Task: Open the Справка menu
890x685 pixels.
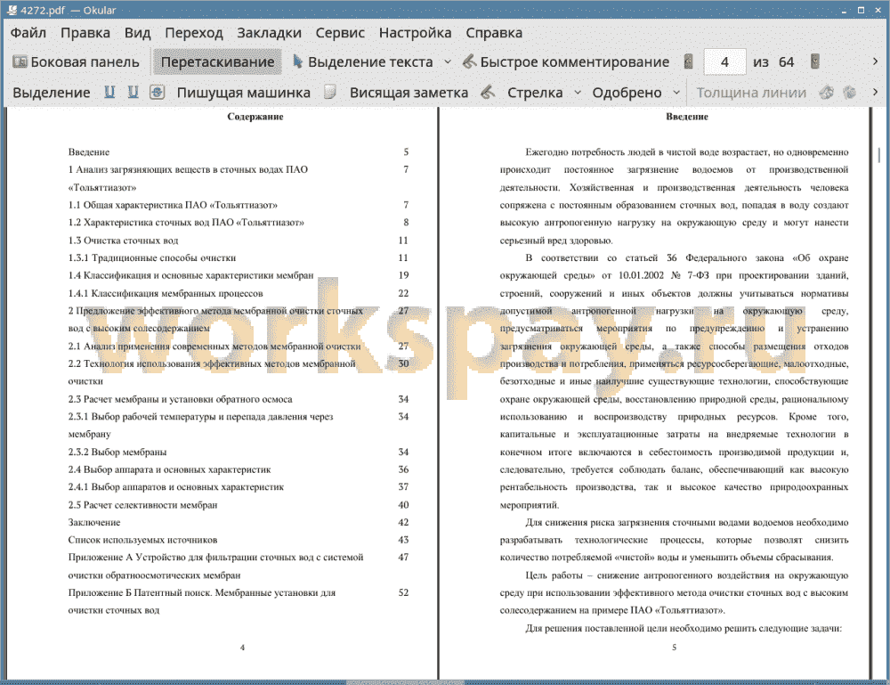Action: pyautogui.click(x=494, y=33)
